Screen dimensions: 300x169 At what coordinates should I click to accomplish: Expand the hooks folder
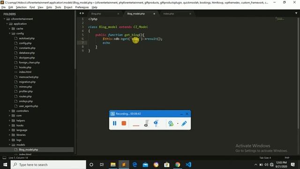[x=9, y=125]
